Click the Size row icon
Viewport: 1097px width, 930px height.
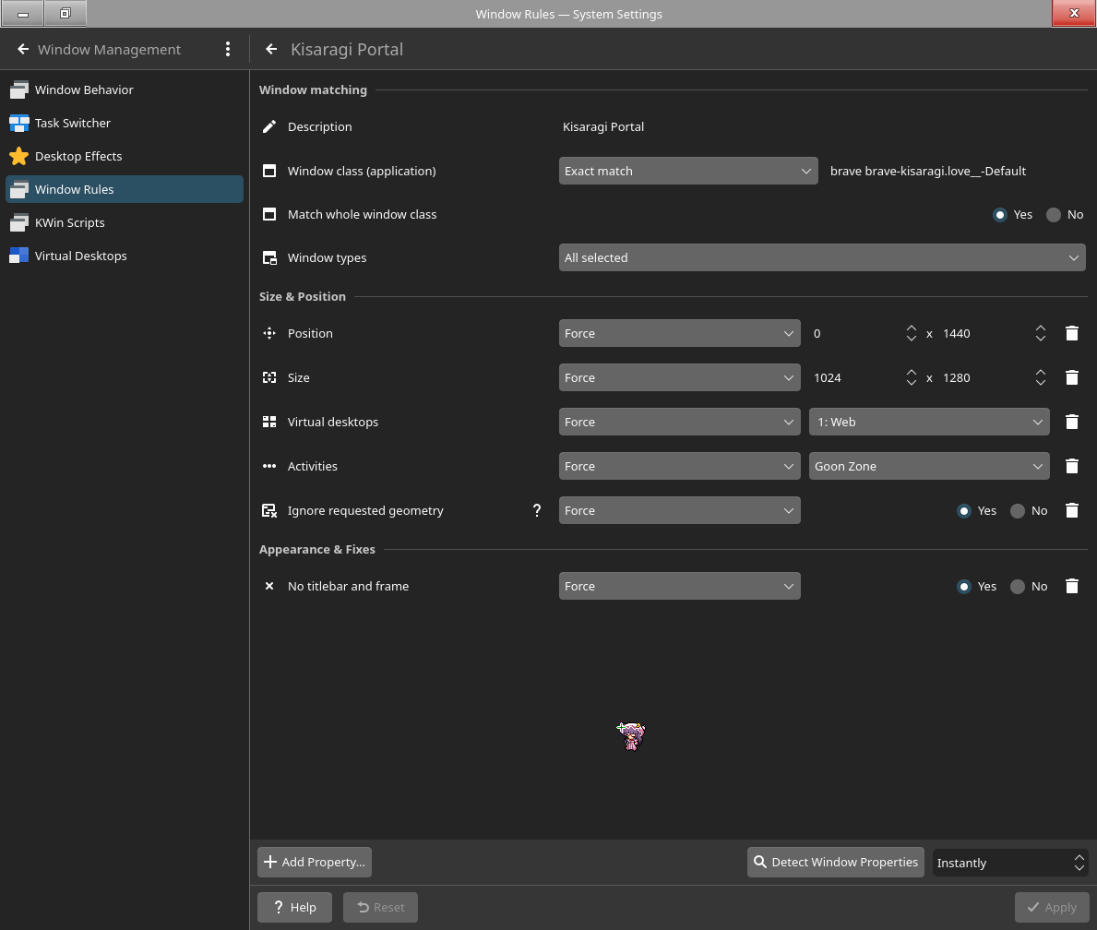[x=269, y=378]
